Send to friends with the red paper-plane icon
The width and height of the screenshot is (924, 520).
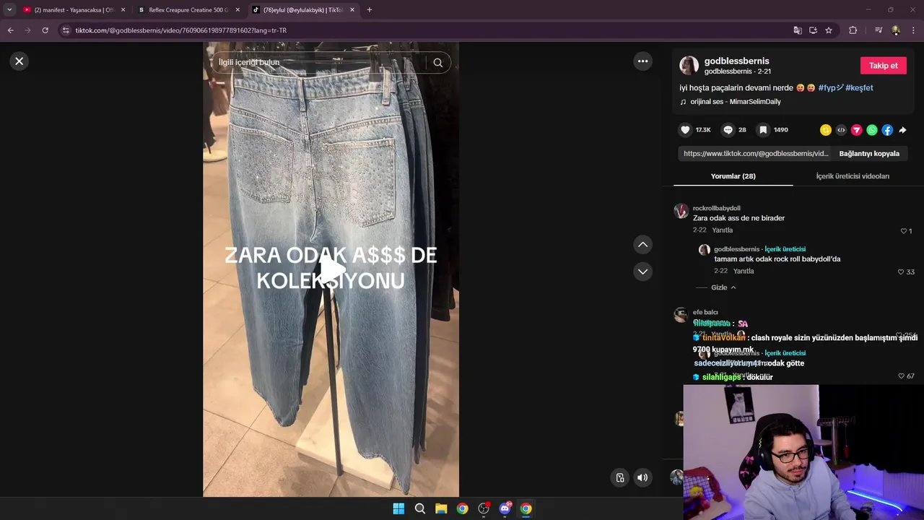(x=857, y=130)
